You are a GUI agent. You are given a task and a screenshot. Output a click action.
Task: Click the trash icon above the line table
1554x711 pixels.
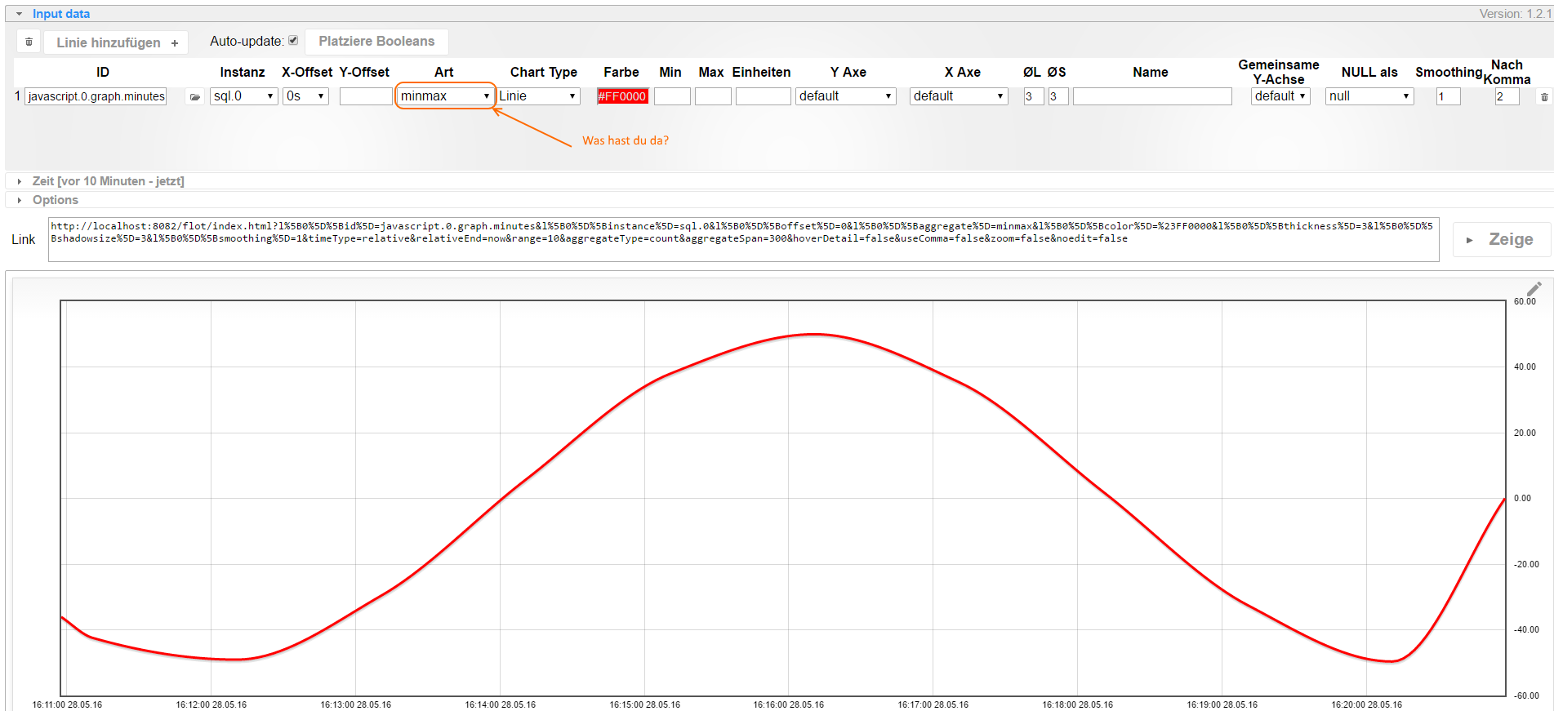tap(29, 42)
